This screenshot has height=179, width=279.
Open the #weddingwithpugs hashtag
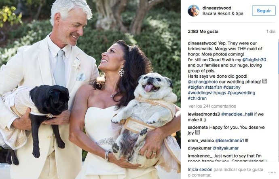(x=207, y=93)
